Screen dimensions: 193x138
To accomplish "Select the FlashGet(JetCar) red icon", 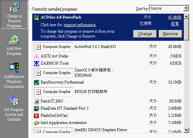I will tap(37, 116).
